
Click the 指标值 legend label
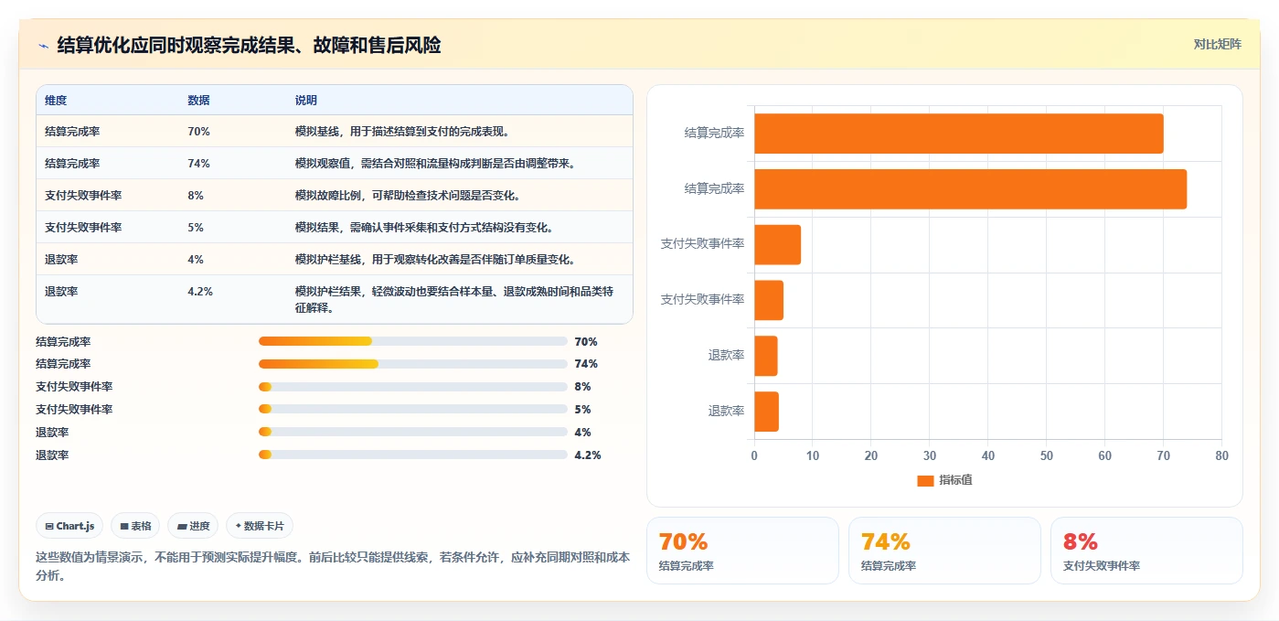click(955, 480)
